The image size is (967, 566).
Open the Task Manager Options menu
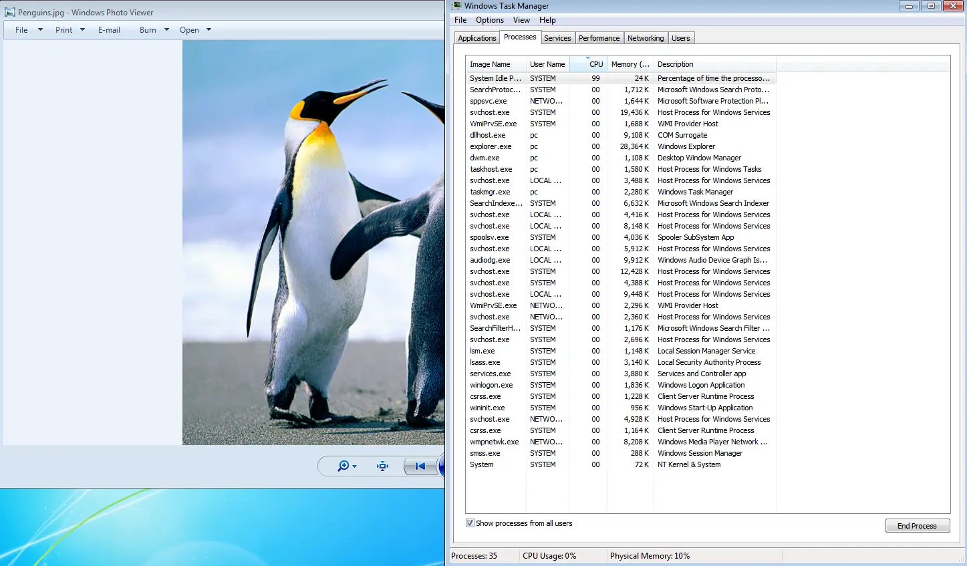490,20
